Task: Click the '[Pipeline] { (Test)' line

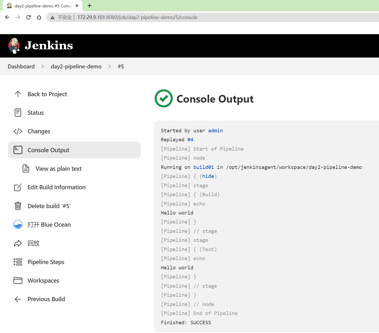Action: [189, 249]
